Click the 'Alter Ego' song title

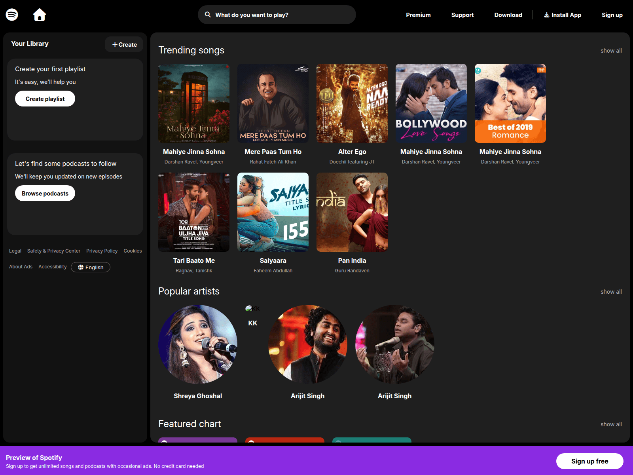tap(352, 152)
